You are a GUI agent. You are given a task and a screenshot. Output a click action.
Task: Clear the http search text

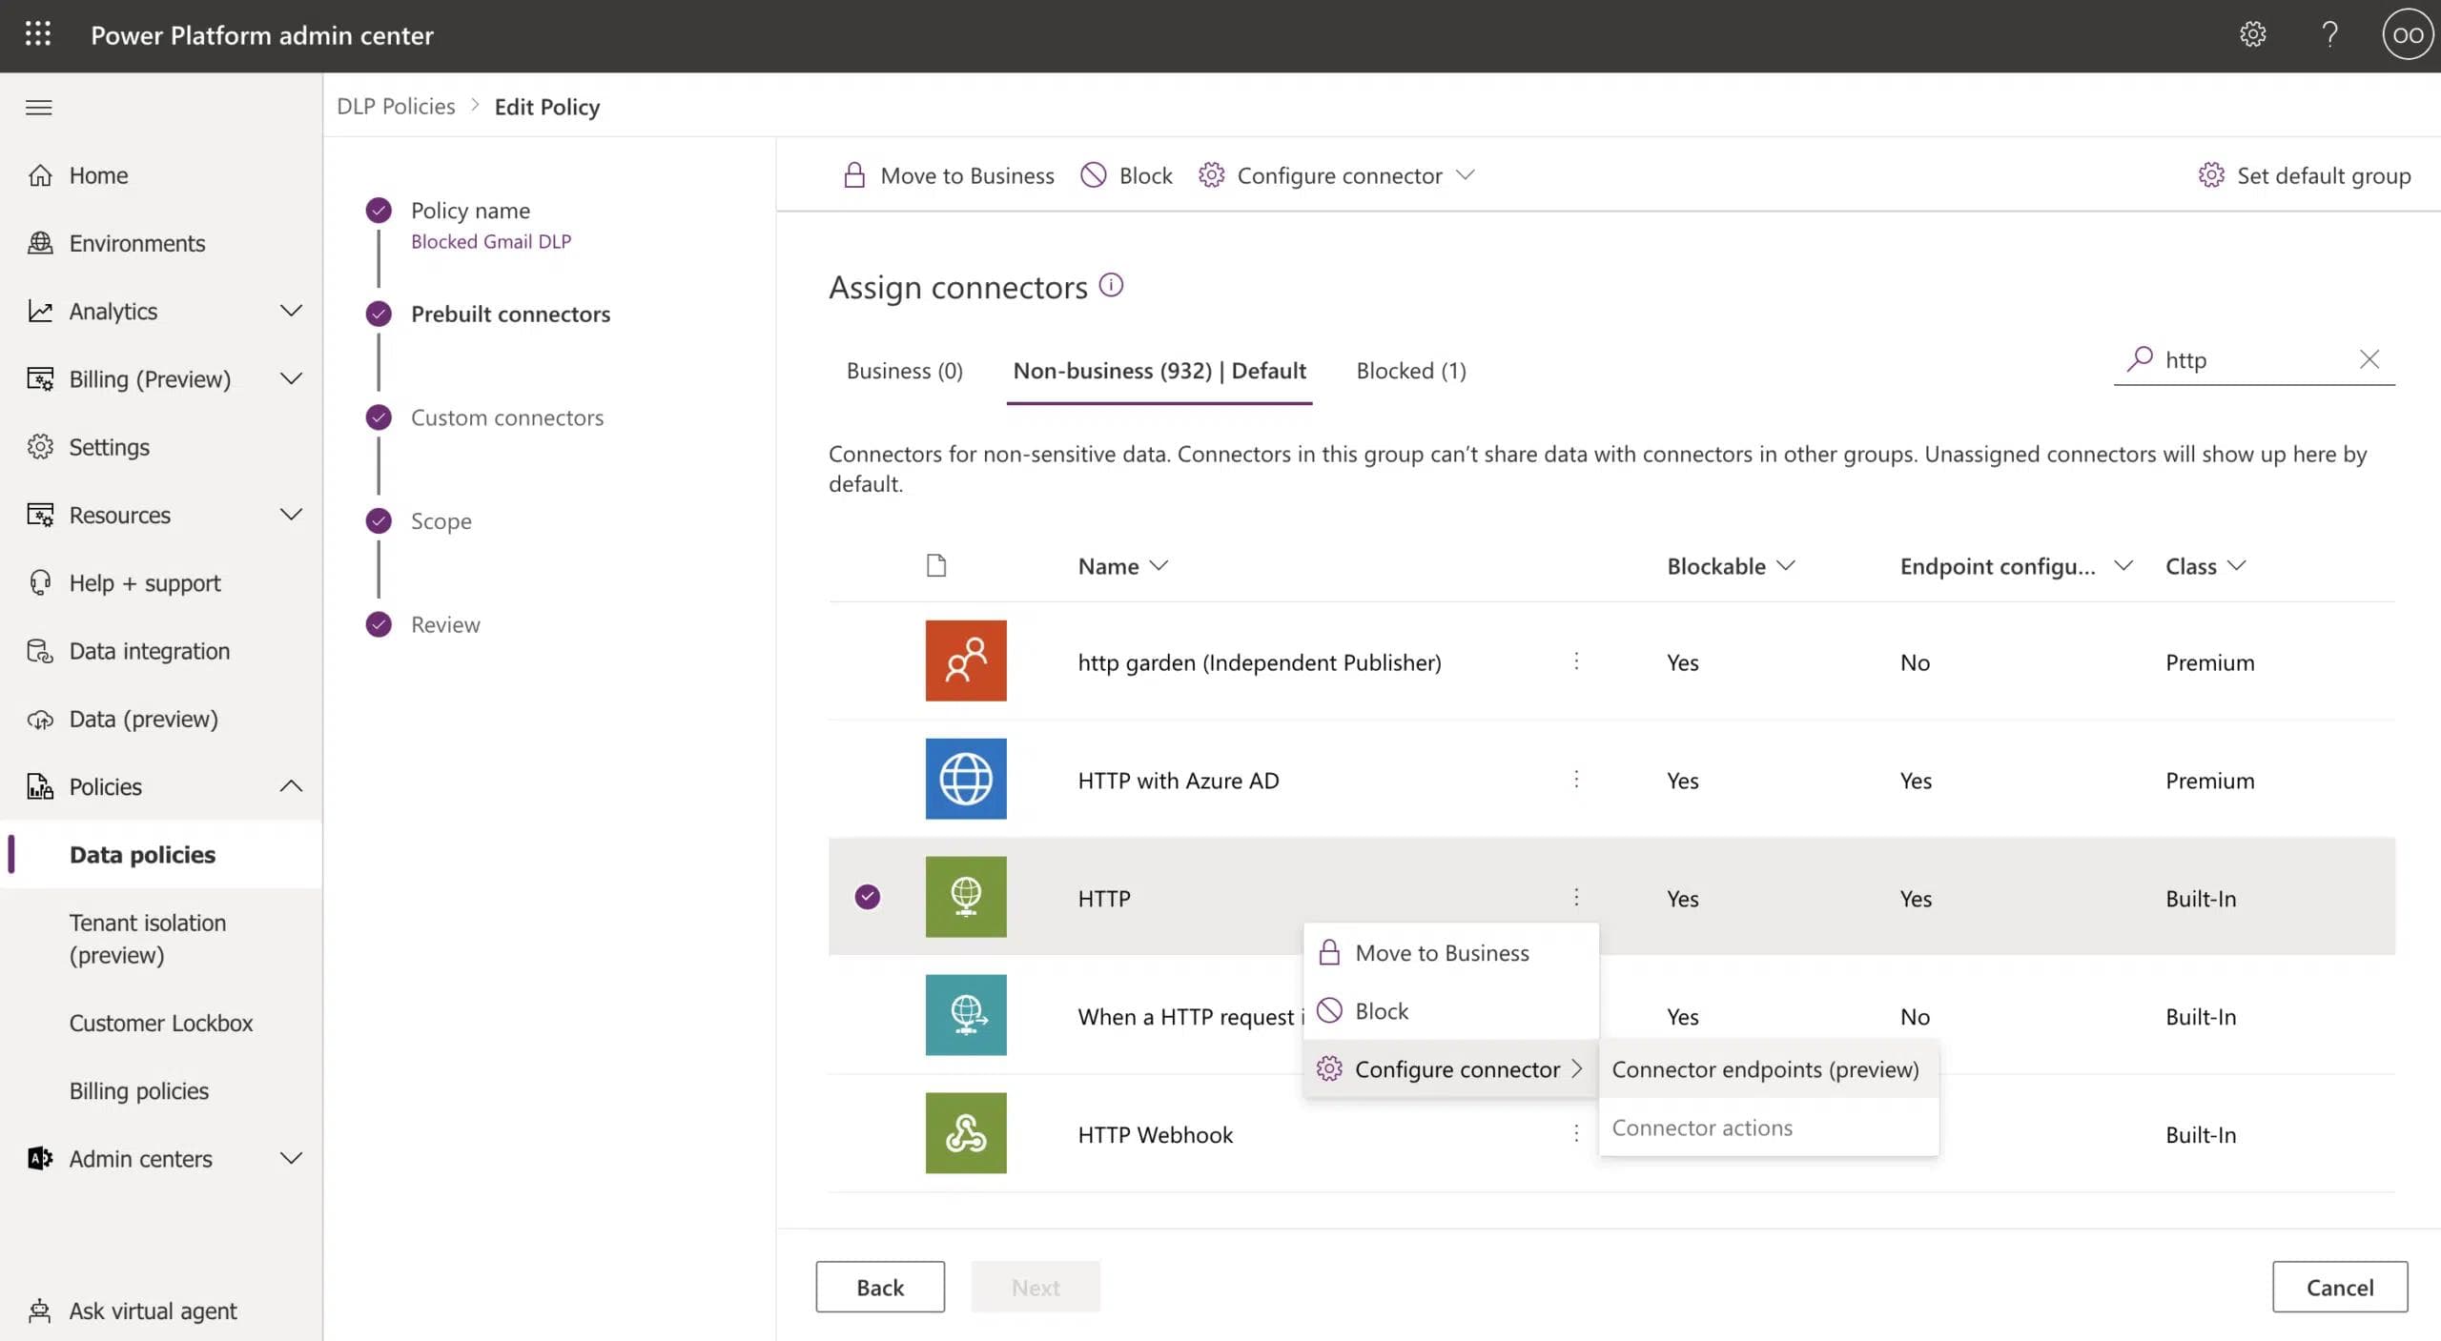pyautogui.click(x=2369, y=359)
